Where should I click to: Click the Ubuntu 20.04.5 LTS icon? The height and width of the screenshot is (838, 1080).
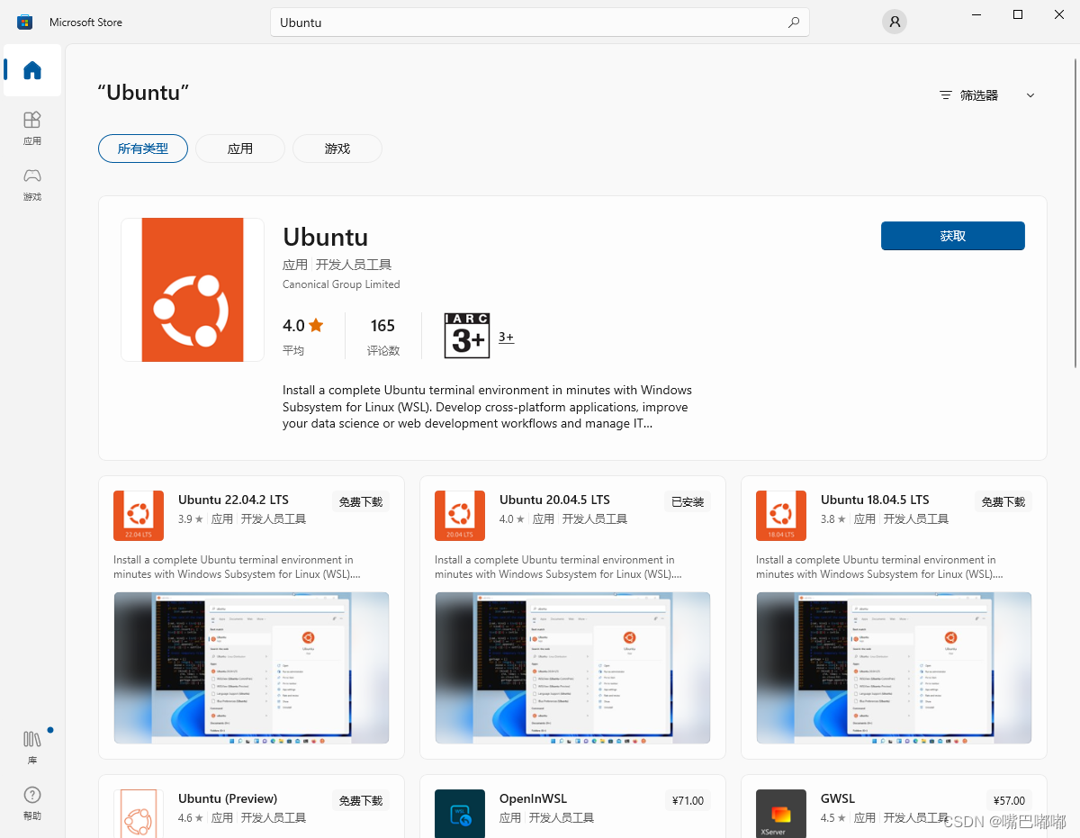(460, 516)
